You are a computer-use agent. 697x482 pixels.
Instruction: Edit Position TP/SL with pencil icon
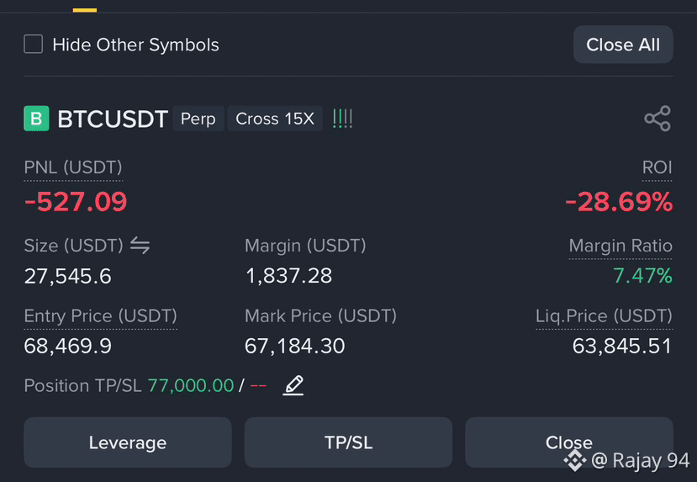coord(293,385)
